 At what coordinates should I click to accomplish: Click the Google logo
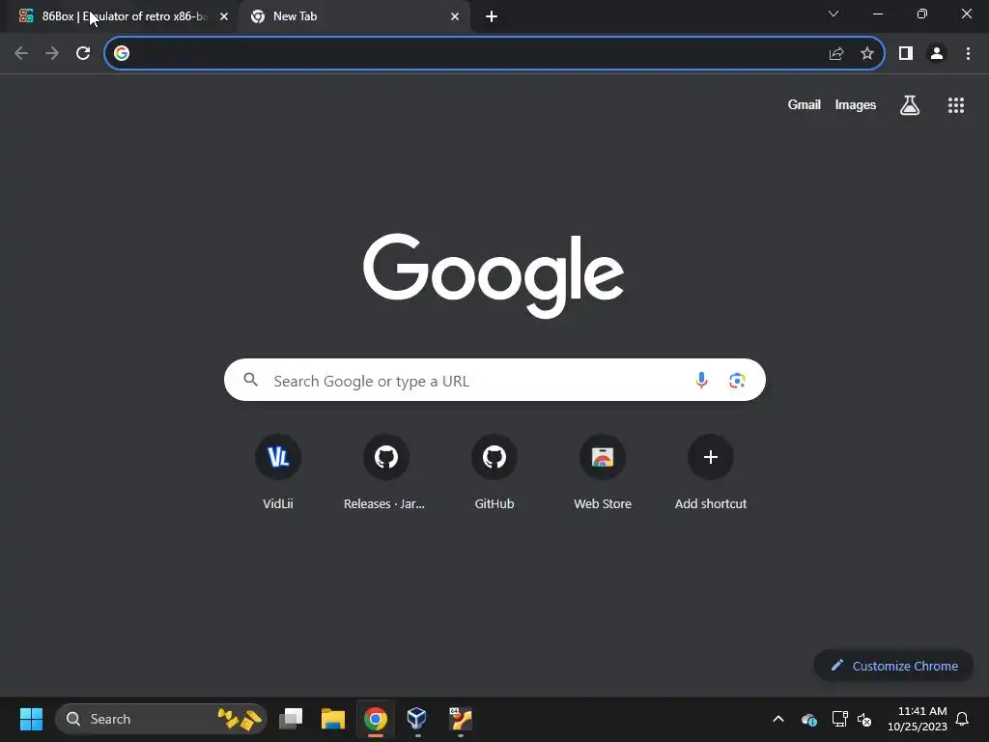coord(494,275)
